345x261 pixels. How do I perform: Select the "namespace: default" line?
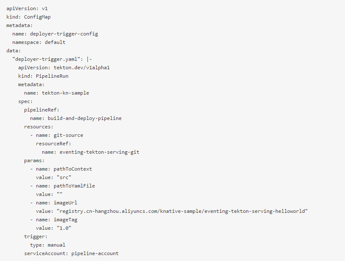point(39,42)
